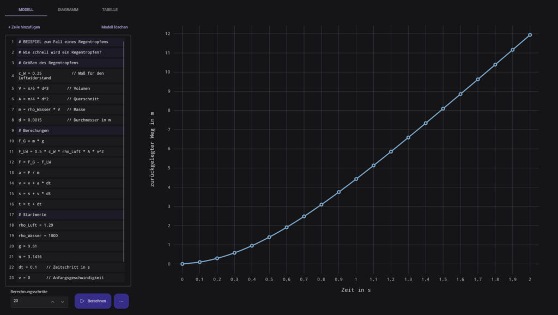The height and width of the screenshot is (315, 558).
Task: Open the three-dots more options button
Action: click(121, 301)
